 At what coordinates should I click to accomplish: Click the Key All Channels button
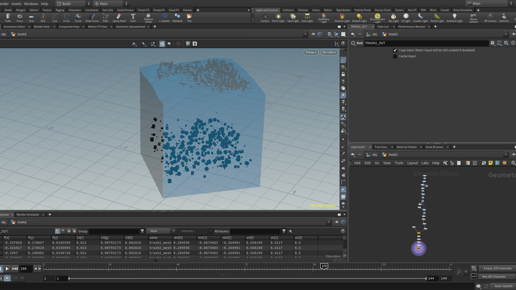pos(493,277)
